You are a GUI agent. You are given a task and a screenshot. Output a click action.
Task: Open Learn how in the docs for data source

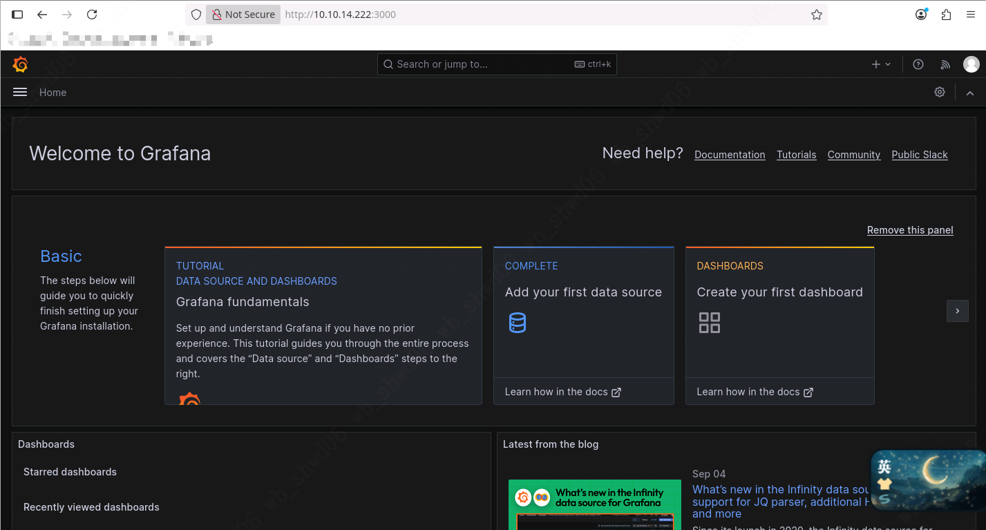[x=562, y=392]
